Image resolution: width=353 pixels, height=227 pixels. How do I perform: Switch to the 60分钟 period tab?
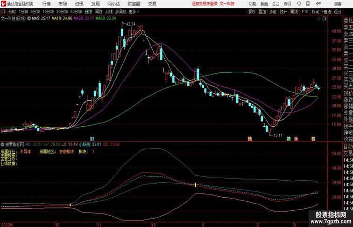76,12
